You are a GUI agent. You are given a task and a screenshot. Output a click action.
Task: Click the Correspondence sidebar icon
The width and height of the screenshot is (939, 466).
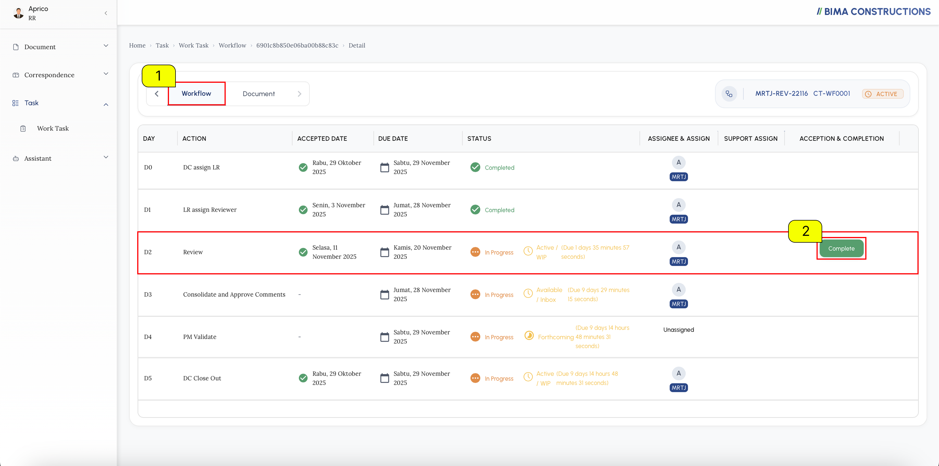click(x=16, y=75)
